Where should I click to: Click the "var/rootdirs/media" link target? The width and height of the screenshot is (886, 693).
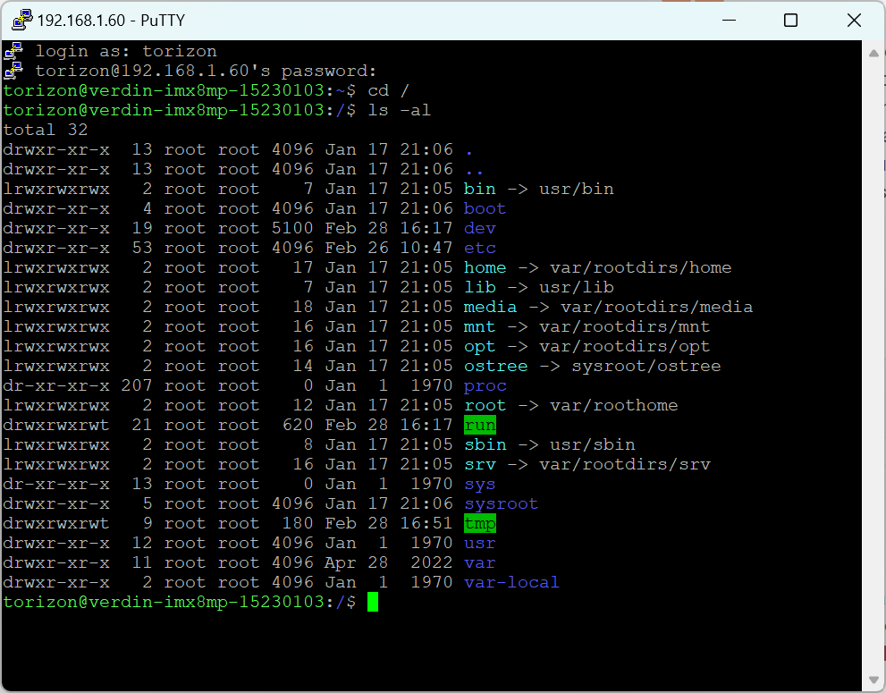coord(656,307)
